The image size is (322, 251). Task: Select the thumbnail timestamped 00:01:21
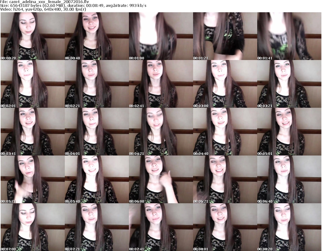[225, 36]
